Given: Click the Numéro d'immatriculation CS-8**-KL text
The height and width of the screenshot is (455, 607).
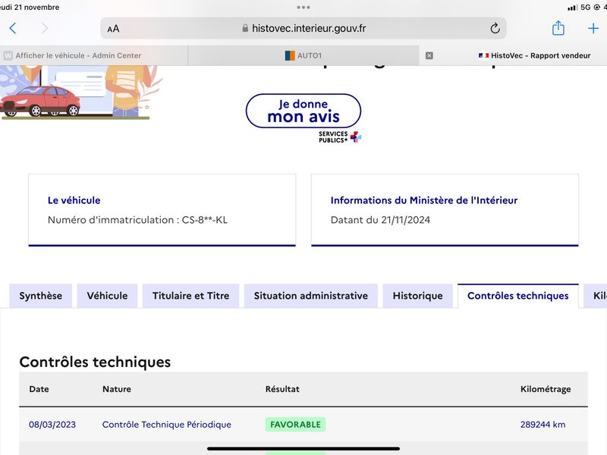Looking at the screenshot, I should (x=137, y=220).
